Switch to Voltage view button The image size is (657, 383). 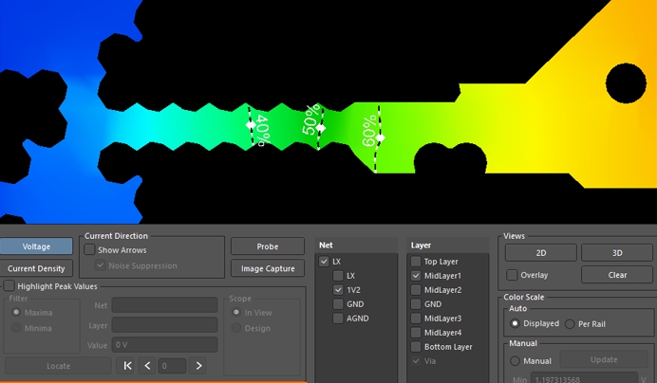[36, 246]
